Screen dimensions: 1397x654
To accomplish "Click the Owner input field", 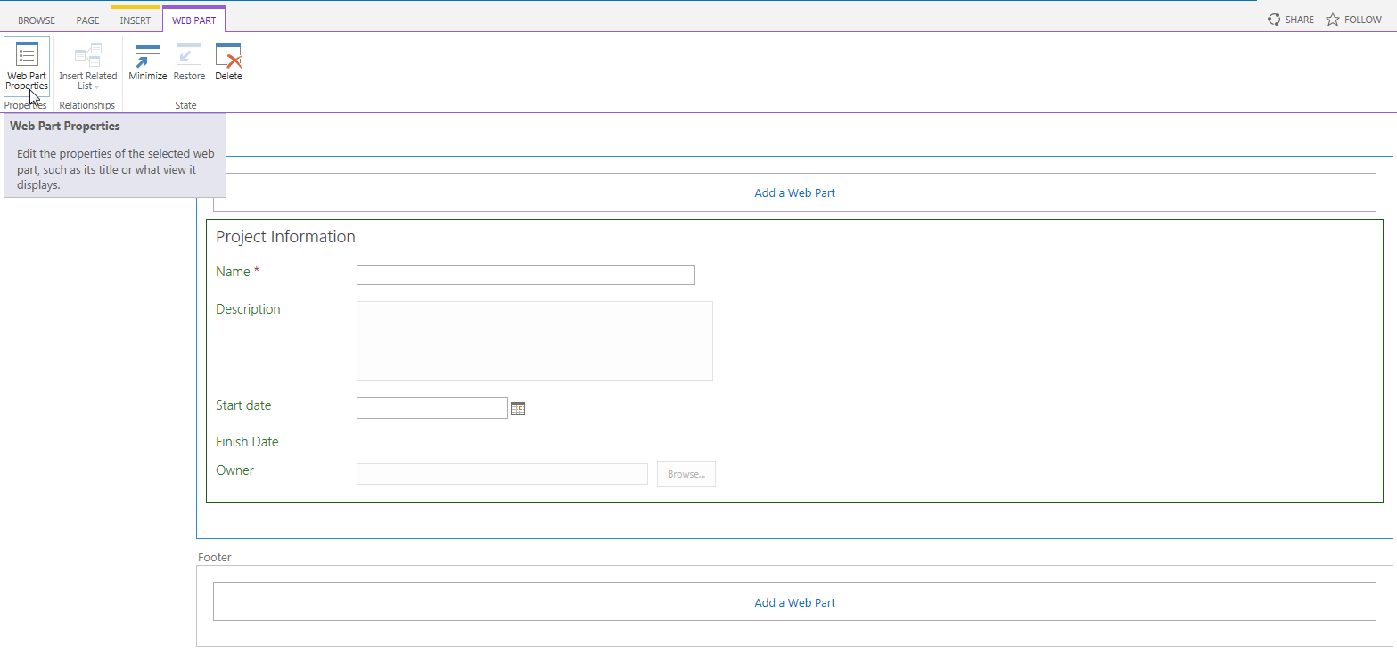I will tap(502, 473).
